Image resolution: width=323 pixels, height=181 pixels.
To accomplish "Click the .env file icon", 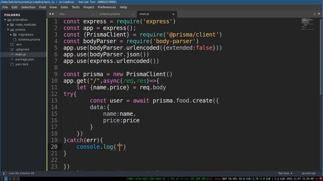I will click(x=12, y=45).
